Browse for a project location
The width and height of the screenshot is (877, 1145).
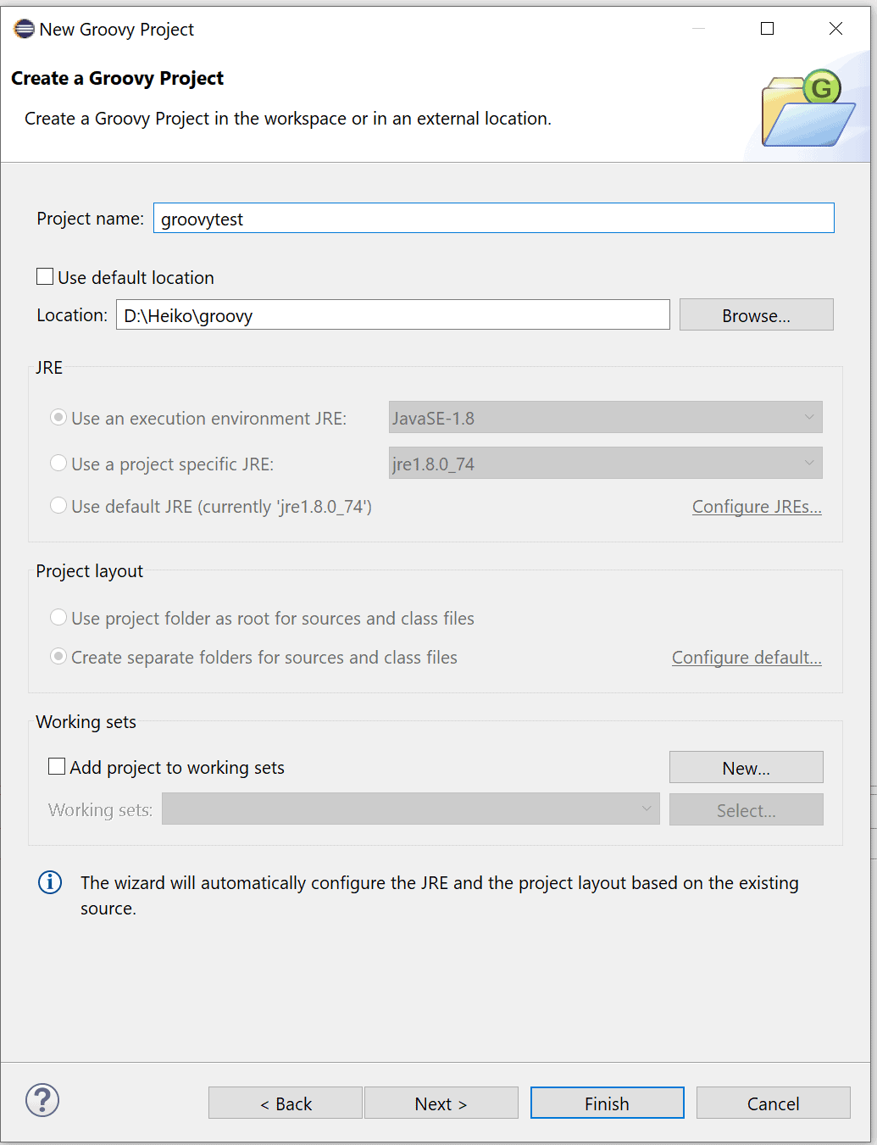[x=756, y=314]
